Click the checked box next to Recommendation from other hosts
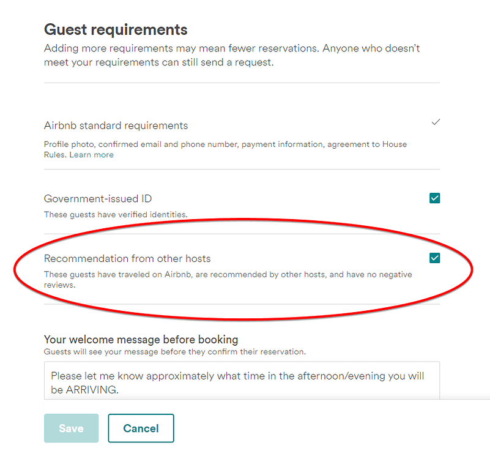 tap(435, 258)
